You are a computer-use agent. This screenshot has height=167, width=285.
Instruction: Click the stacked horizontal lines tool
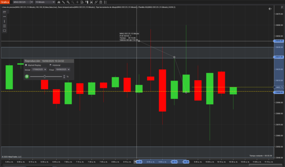[4, 26]
